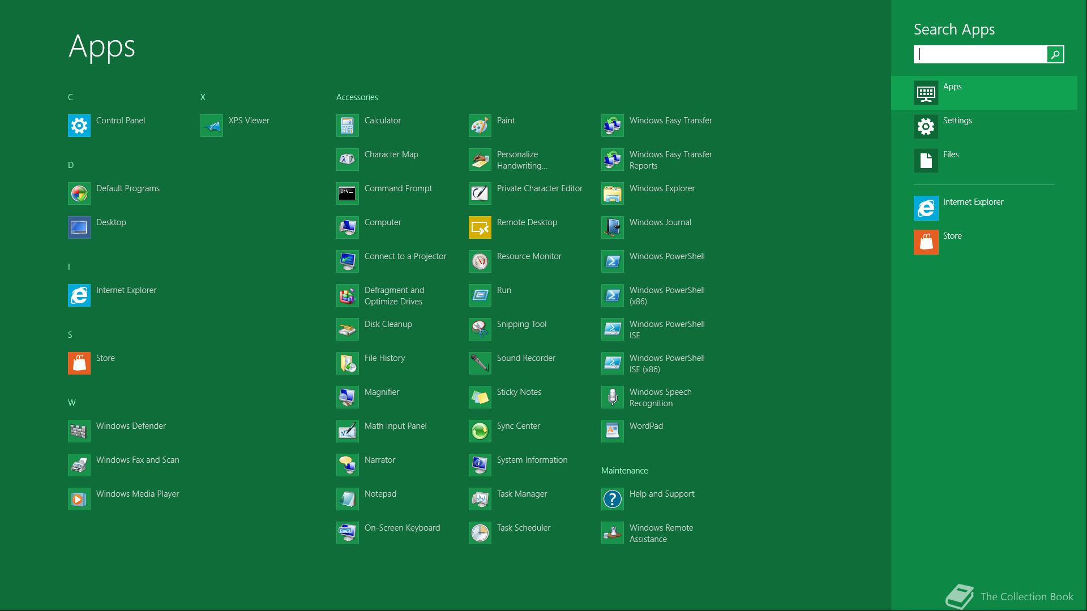This screenshot has height=611, width=1087.
Task: Launch the Calculator icon
Action: pos(348,126)
